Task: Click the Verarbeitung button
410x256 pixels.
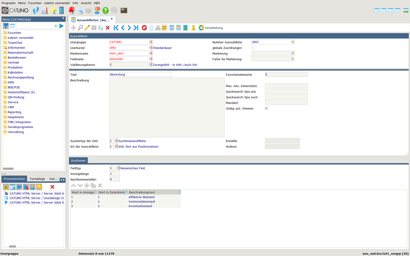Action: pyautogui.click(x=211, y=28)
